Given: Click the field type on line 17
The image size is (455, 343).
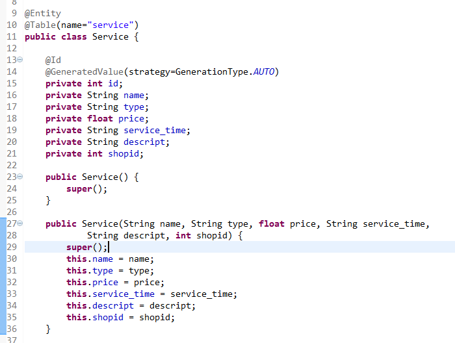Looking at the screenshot, I should click(x=134, y=107).
